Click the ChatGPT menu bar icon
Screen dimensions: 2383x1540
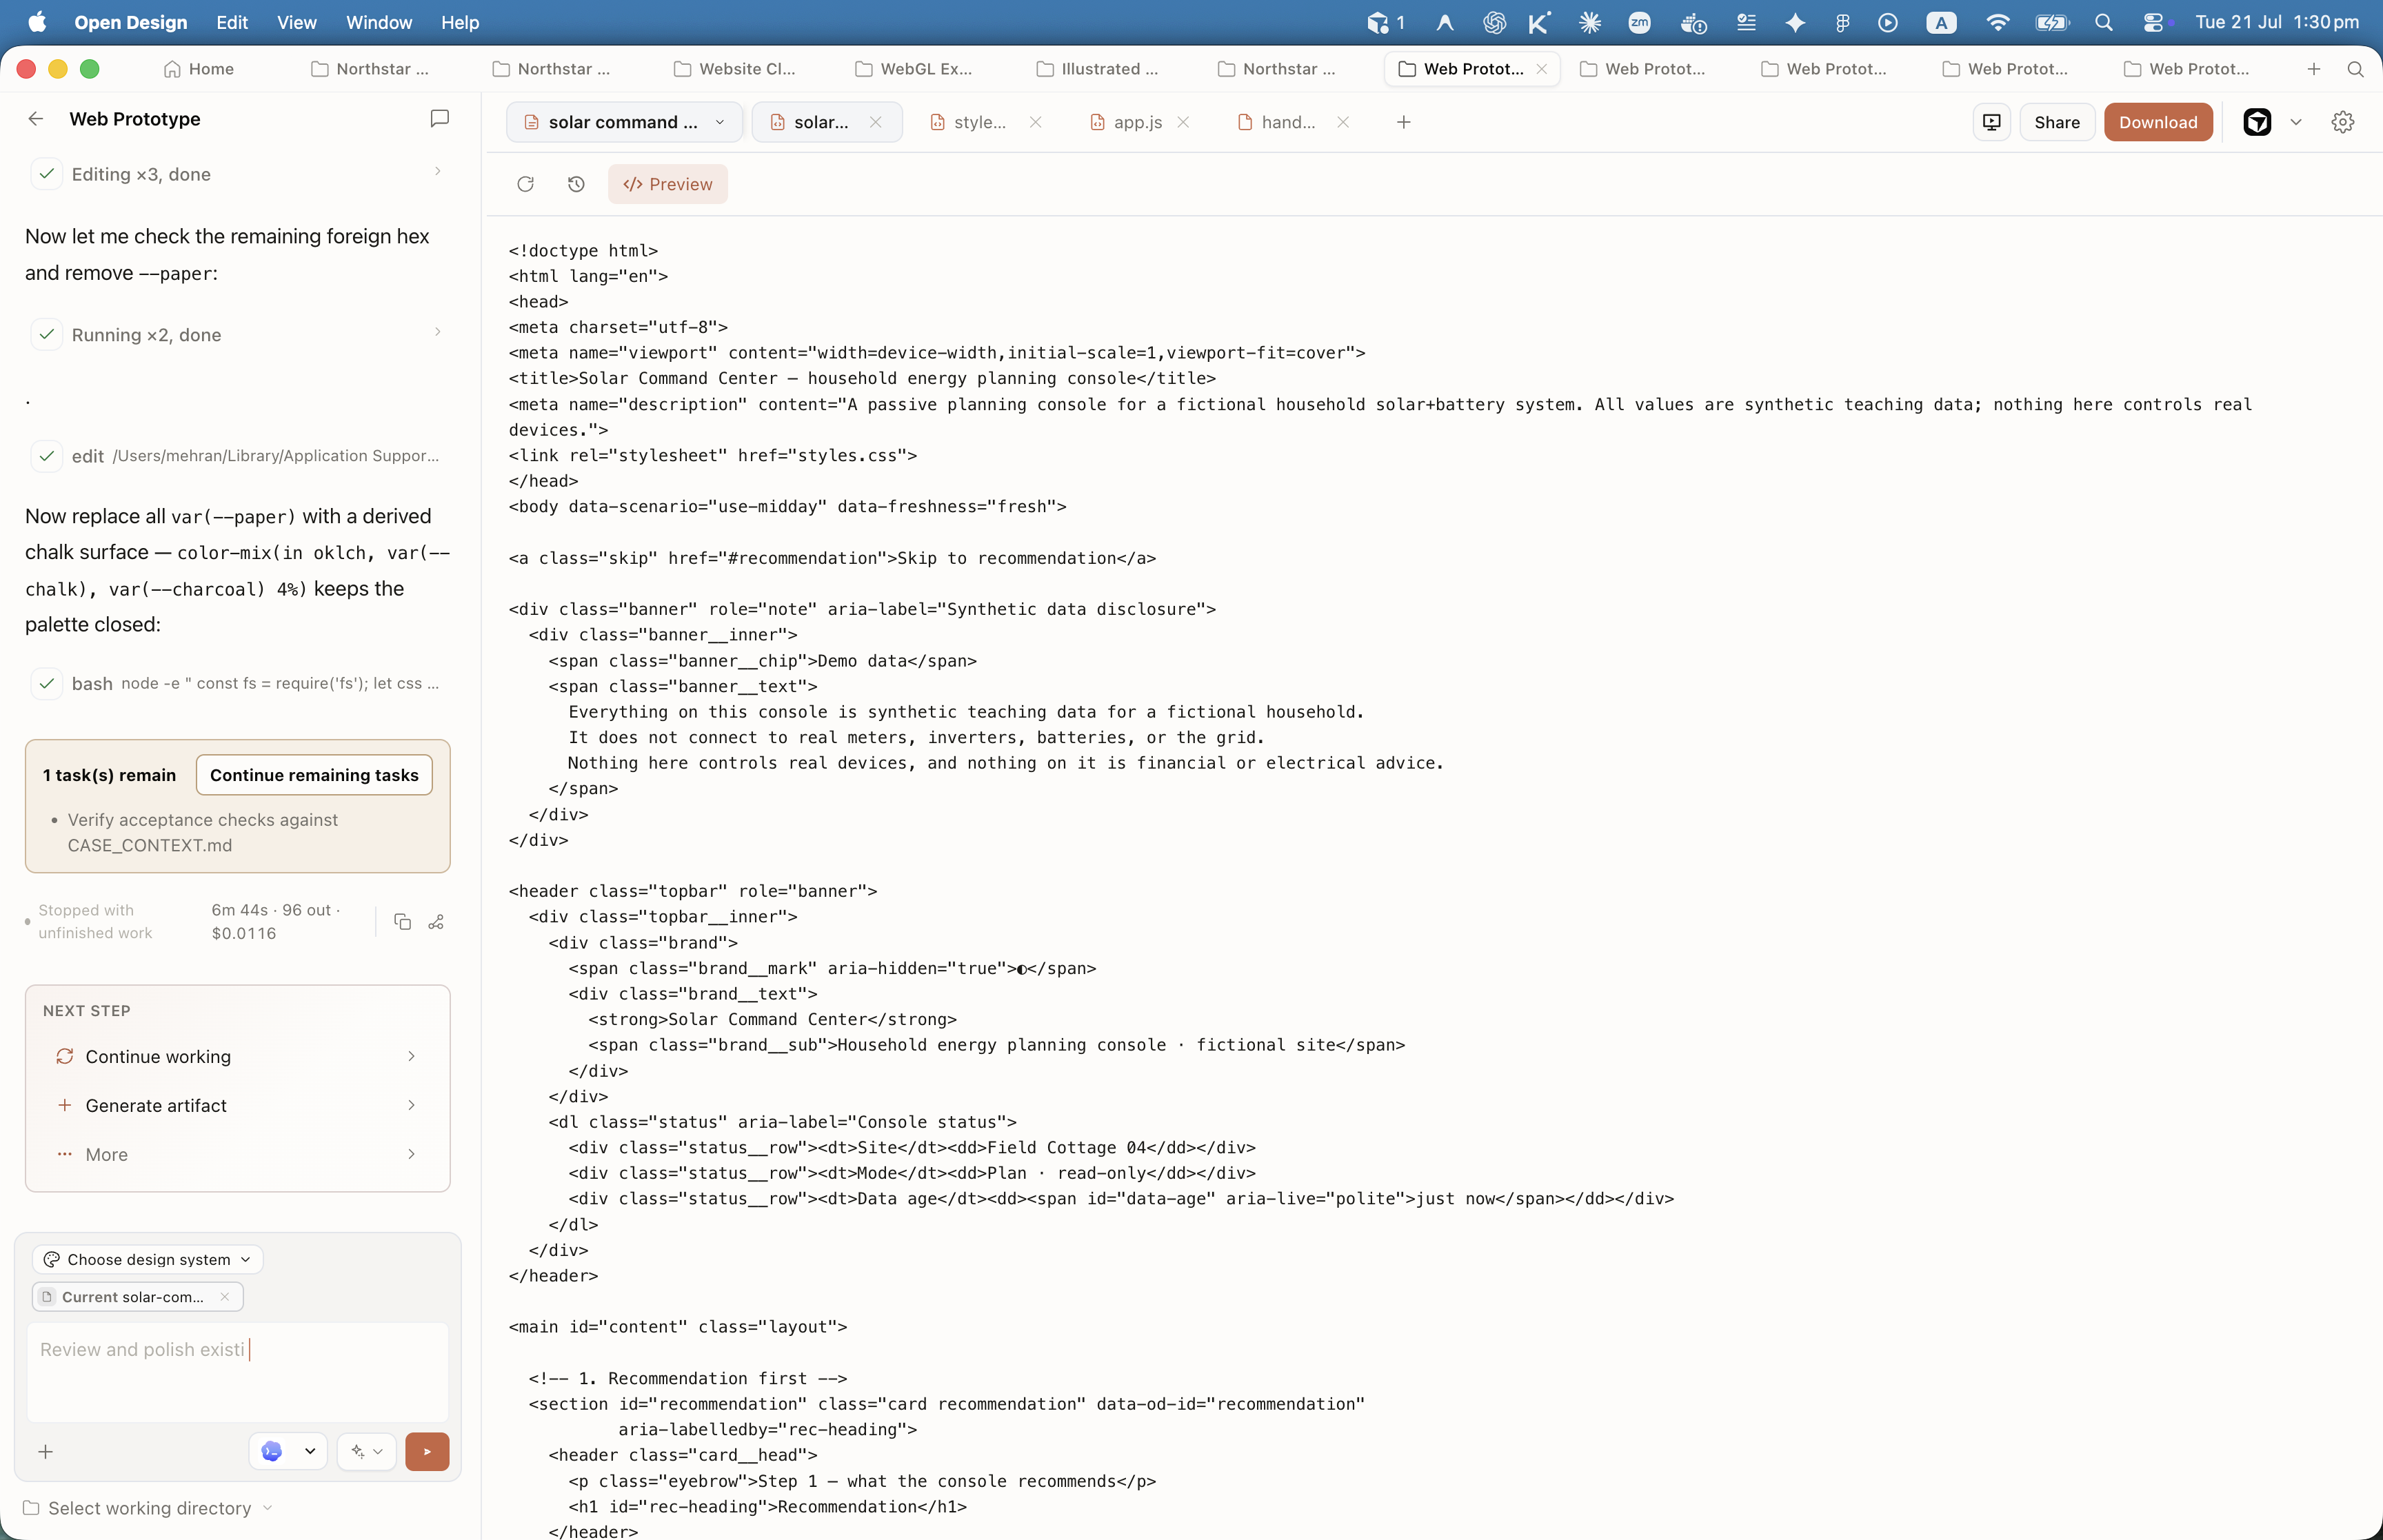[1494, 22]
